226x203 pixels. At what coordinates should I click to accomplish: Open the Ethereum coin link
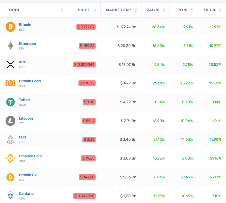[x=27, y=43]
